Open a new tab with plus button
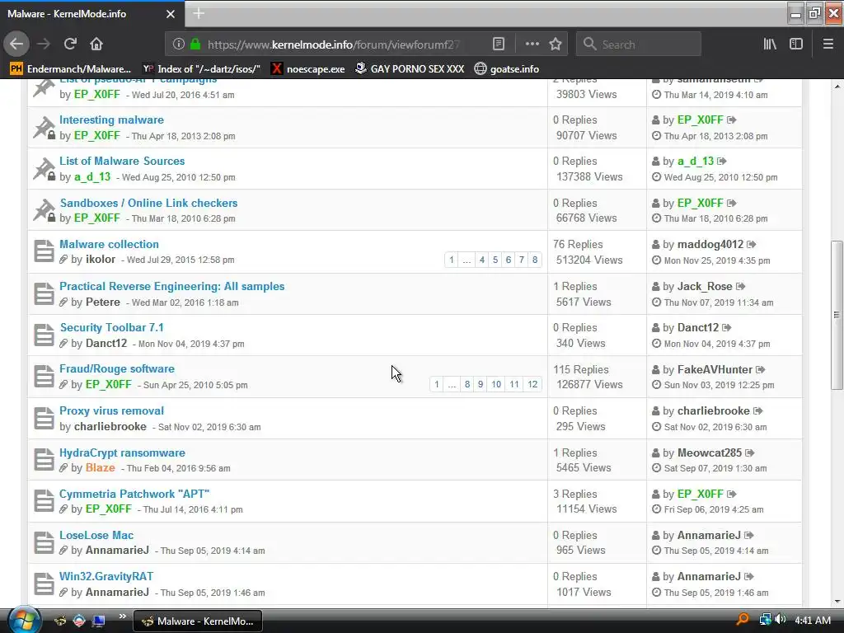Image resolution: width=844 pixels, height=633 pixels. point(199,13)
